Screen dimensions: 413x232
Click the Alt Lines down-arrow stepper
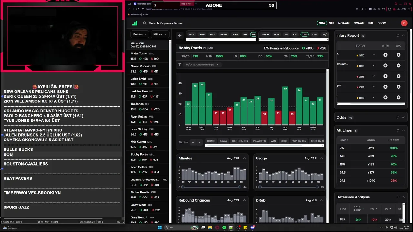tap(200, 142)
